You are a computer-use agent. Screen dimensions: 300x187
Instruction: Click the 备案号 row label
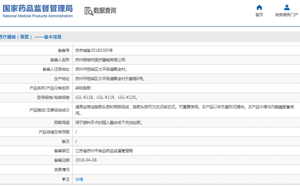64,51
